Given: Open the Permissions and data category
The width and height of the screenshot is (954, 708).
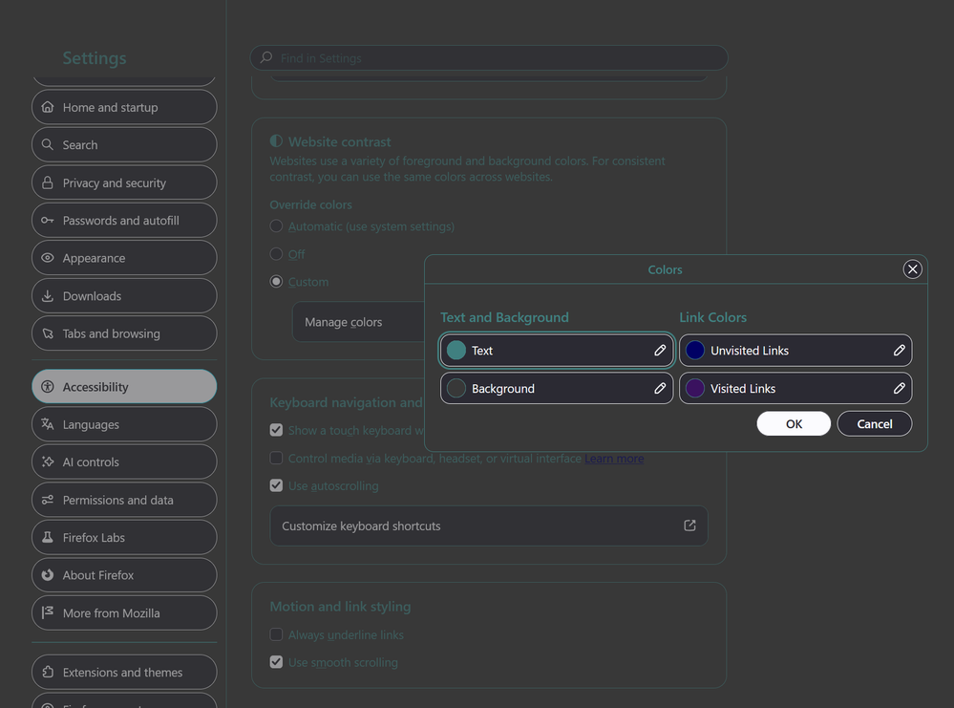Looking at the screenshot, I should [124, 500].
